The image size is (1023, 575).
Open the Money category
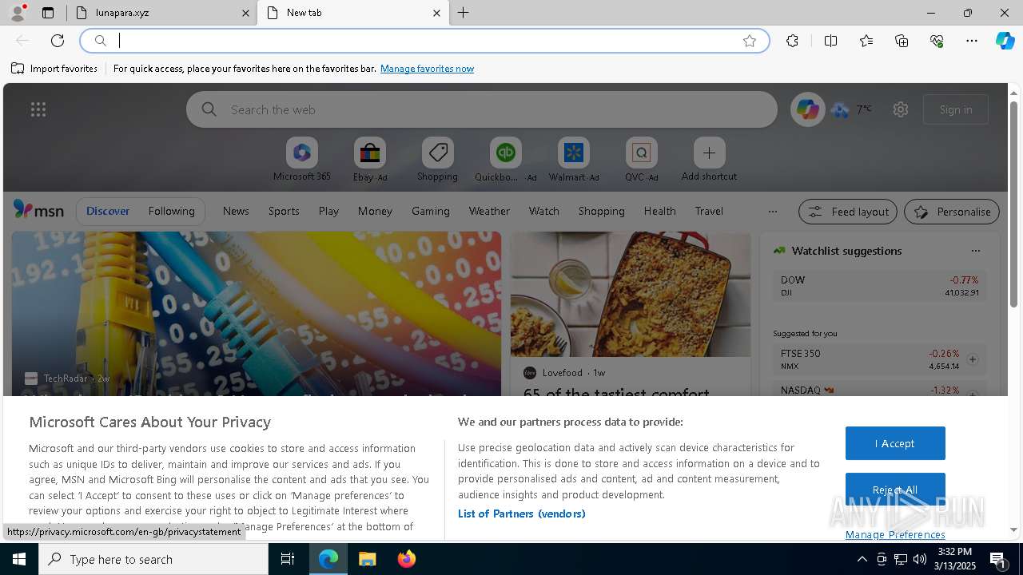[375, 211]
